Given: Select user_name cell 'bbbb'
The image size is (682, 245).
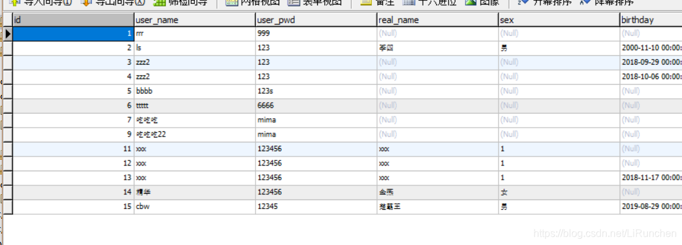Looking at the screenshot, I should pyautogui.click(x=194, y=91).
